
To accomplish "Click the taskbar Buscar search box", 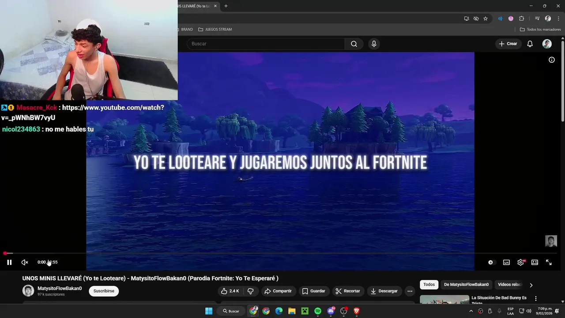I will (x=231, y=311).
